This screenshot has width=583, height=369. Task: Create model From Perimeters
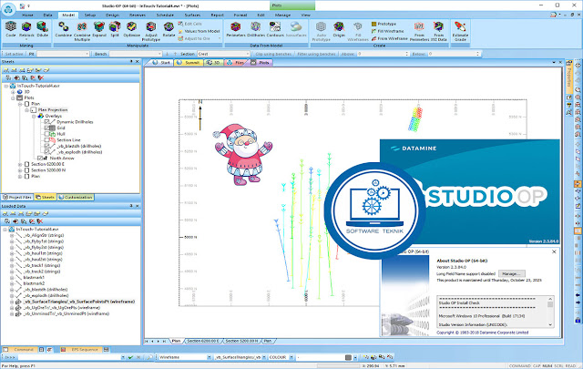[x=419, y=31]
